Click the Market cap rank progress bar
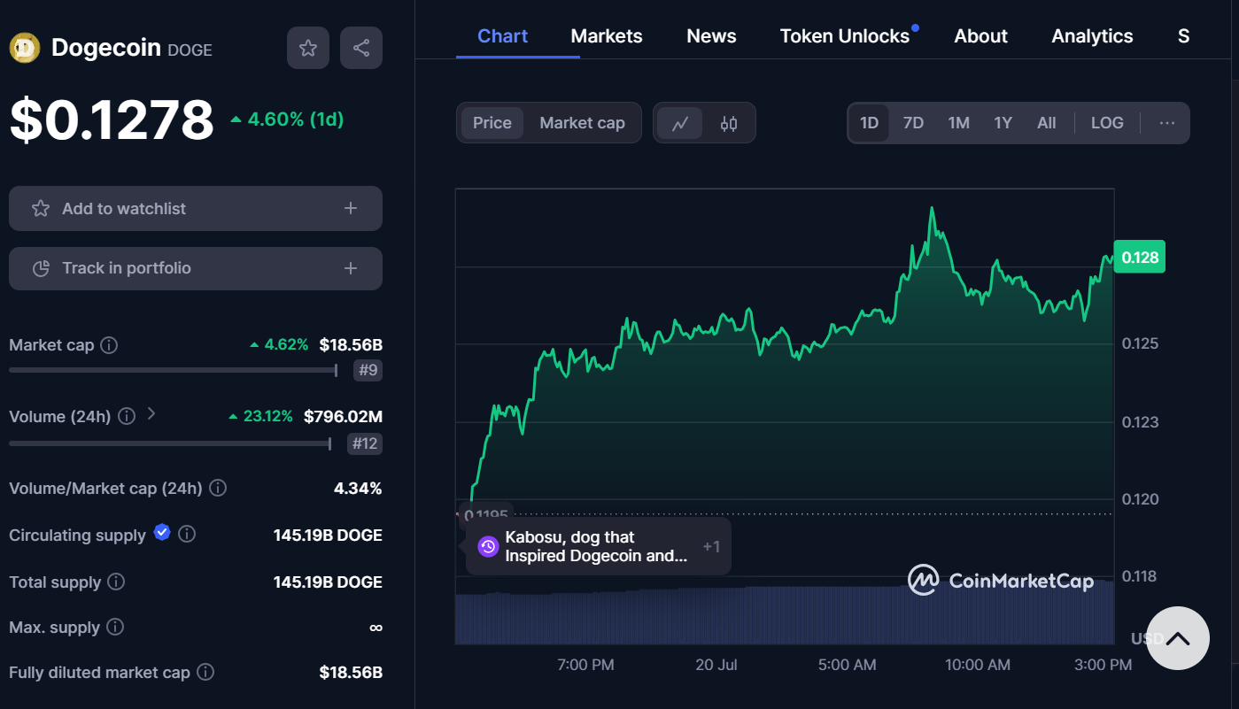This screenshot has height=709, width=1239. coord(173,370)
